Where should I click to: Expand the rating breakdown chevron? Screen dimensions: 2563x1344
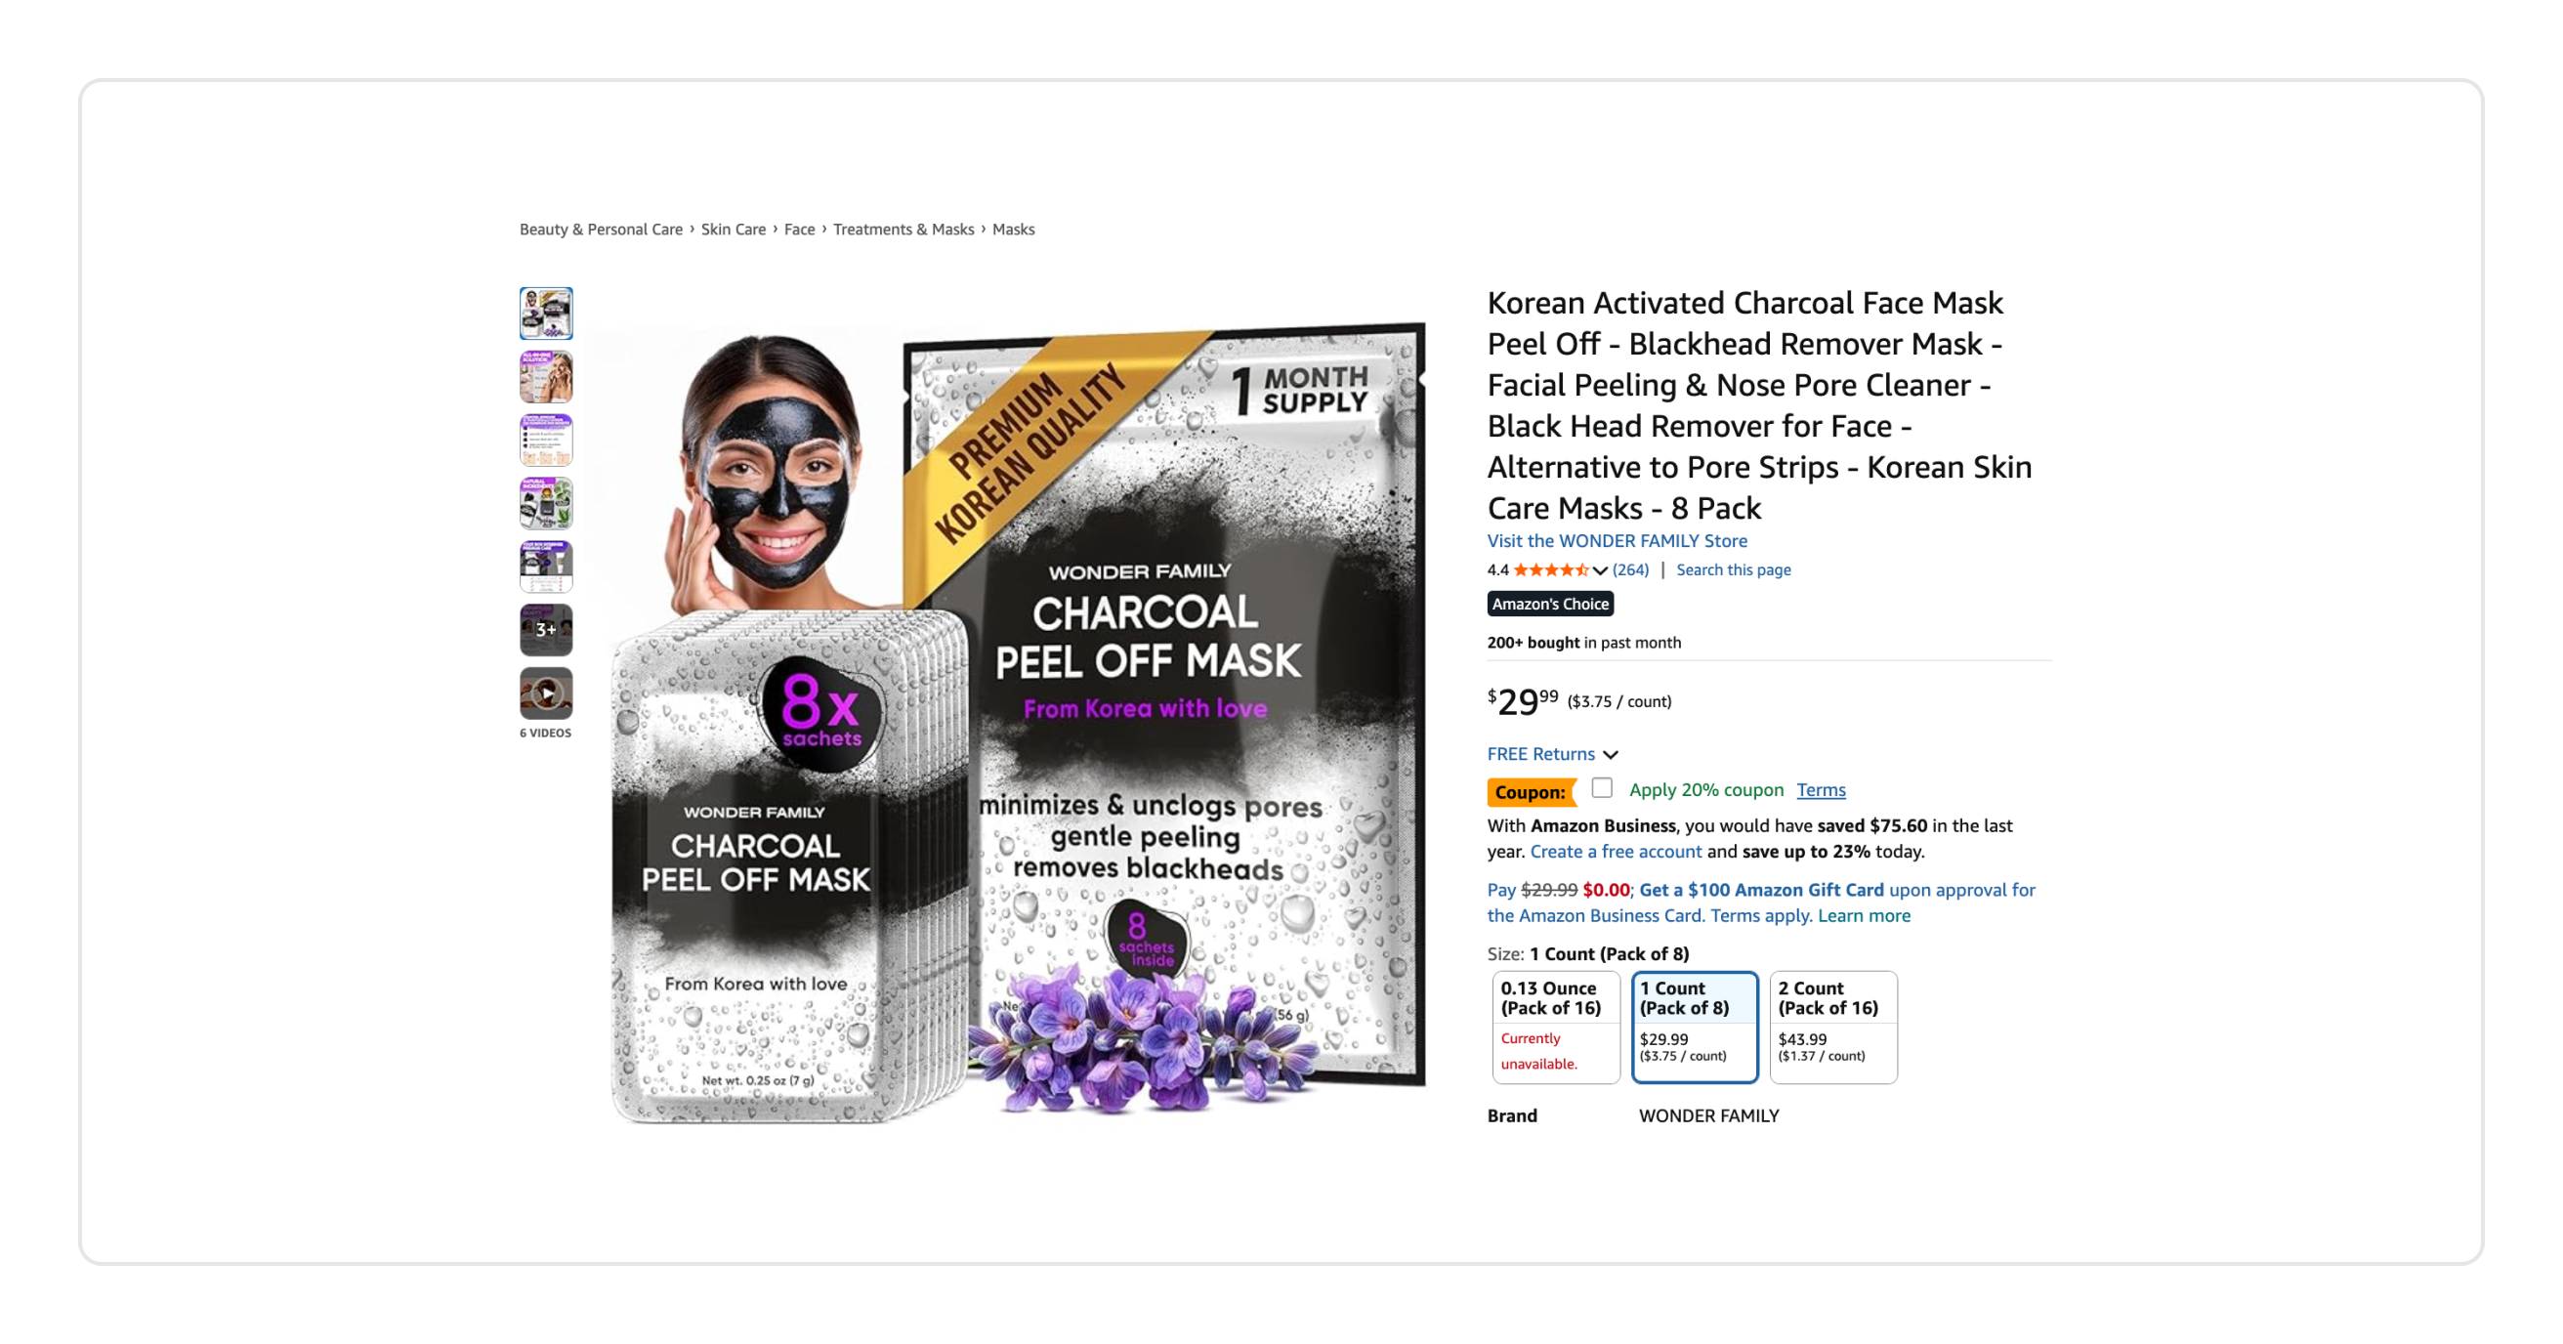tap(1600, 571)
